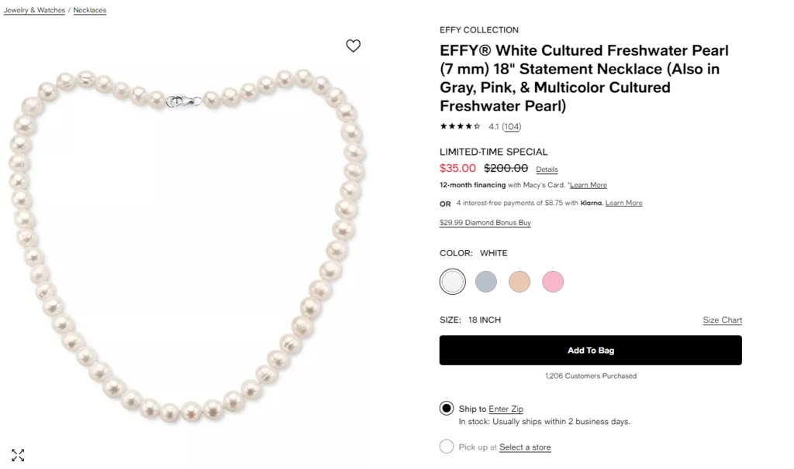
Task: Click the fourth star in the rating
Action: pyautogui.click(x=468, y=126)
